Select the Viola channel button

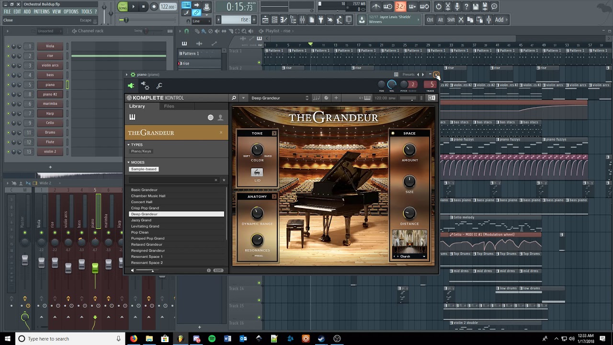click(50, 46)
